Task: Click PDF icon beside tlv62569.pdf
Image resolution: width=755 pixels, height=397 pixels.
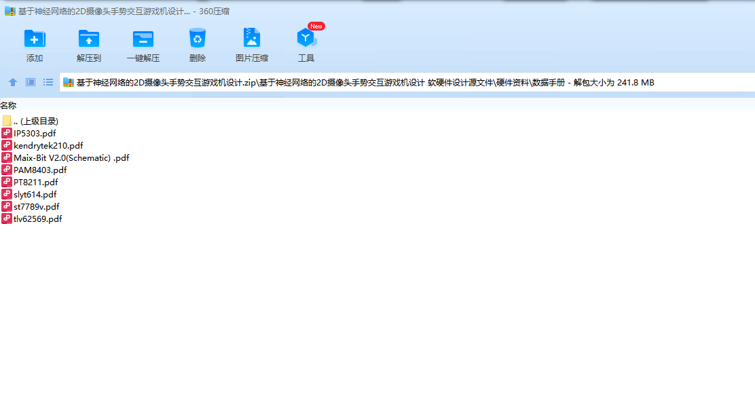Action: (x=7, y=219)
